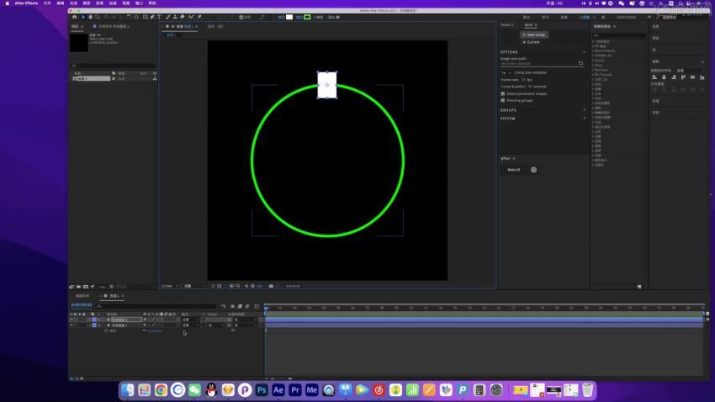Toggle Precomp groups checkbox
The image size is (715, 402).
click(503, 100)
